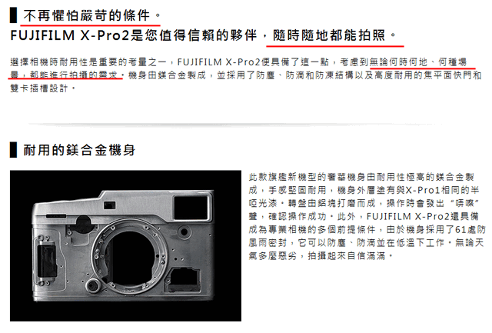This screenshot has height=333, width=492.
Task: Click the underlined phrase 都能進行拍攝的需求
Action: point(74,75)
